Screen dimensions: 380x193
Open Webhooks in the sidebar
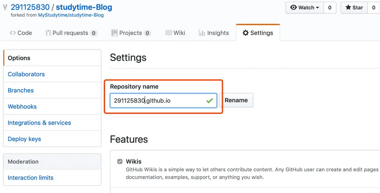pyautogui.click(x=22, y=106)
